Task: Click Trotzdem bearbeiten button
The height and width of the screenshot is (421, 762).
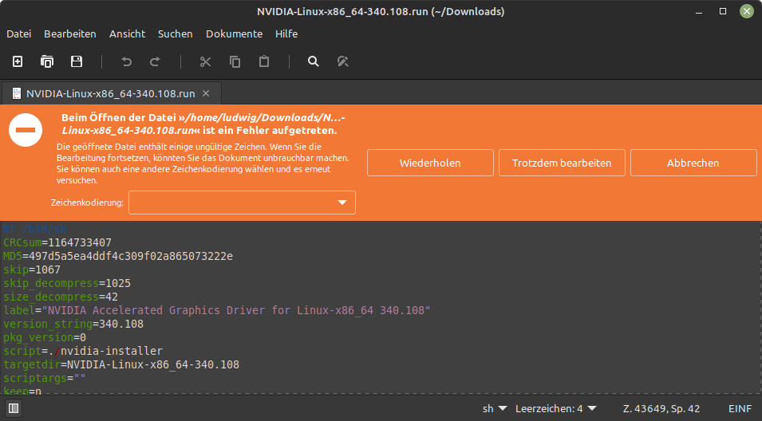Action: coord(562,163)
